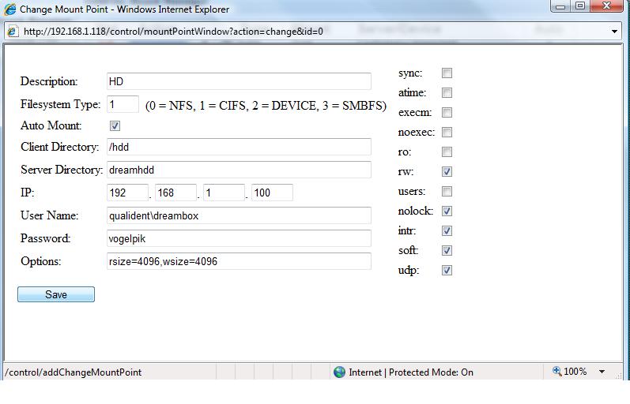The height and width of the screenshot is (404, 630).
Task: Click the Client Directory field
Action: (x=239, y=147)
